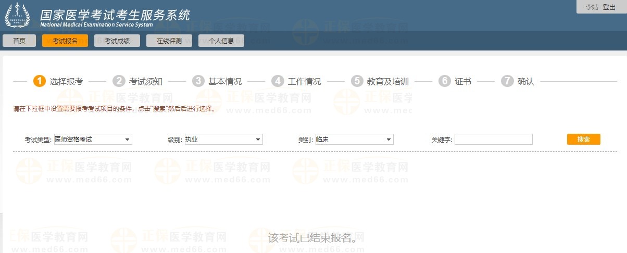
Task: Click the 登出 logout link
Action: click(609, 7)
